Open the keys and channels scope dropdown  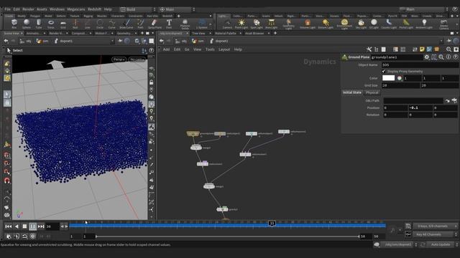[436, 226]
